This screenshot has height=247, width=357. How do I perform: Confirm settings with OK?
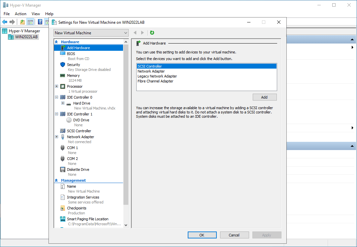pyautogui.click(x=202, y=235)
